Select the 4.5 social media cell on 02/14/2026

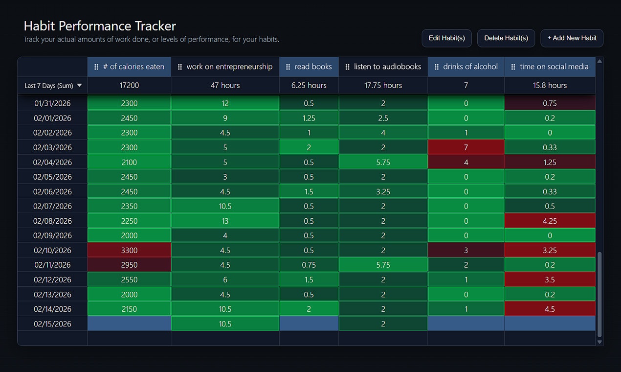[550, 308]
